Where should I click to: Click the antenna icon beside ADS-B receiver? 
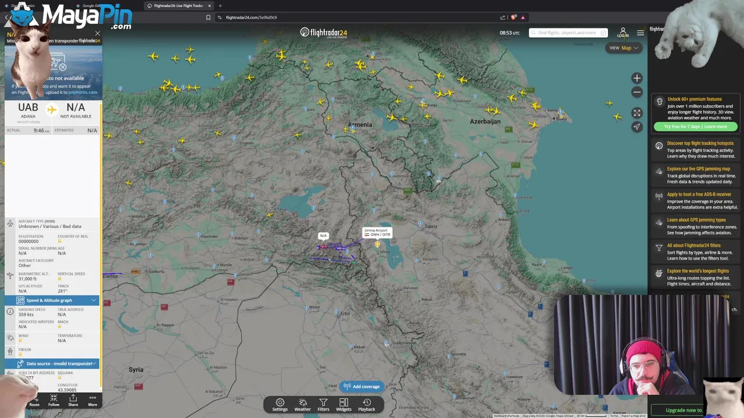tap(659, 197)
